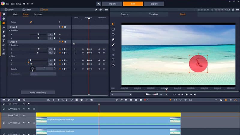Select the pen tool in mask toolbar

[113, 40]
